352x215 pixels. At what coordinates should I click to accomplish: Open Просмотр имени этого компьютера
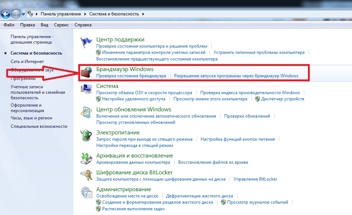(x=210, y=99)
